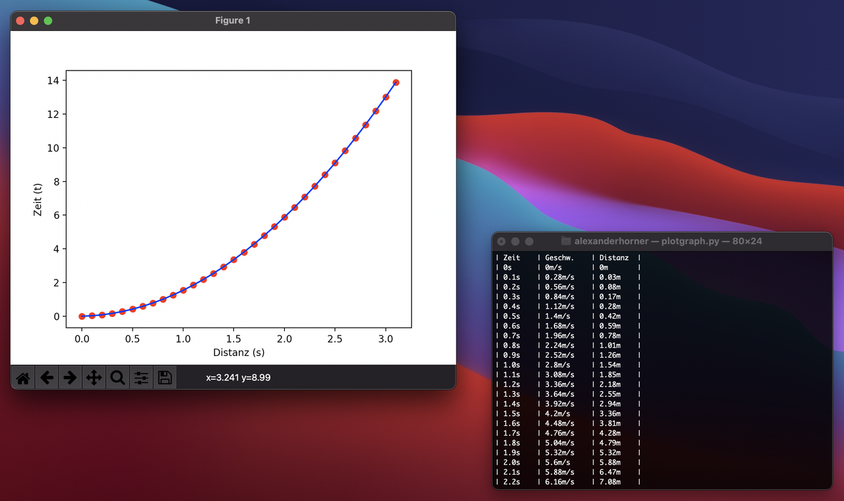
Task: Click the Distanz (s) axis label
Action: 238,352
